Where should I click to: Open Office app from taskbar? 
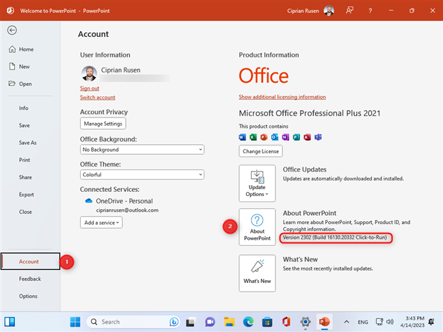pyautogui.click(x=286, y=322)
